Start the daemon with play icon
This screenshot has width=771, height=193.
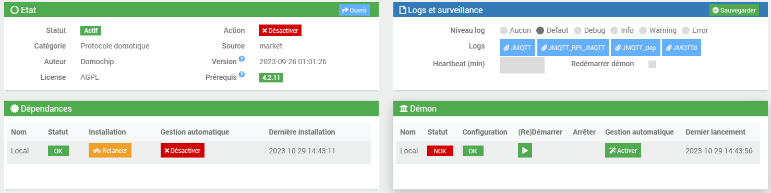point(525,150)
